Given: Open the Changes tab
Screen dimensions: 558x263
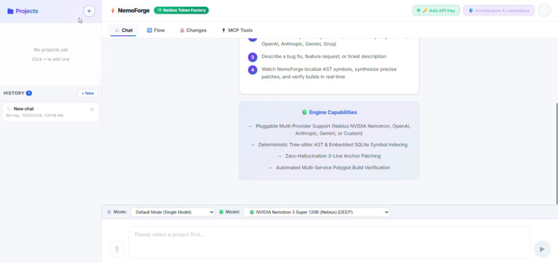Looking at the screenshot, I should point(193,30).
